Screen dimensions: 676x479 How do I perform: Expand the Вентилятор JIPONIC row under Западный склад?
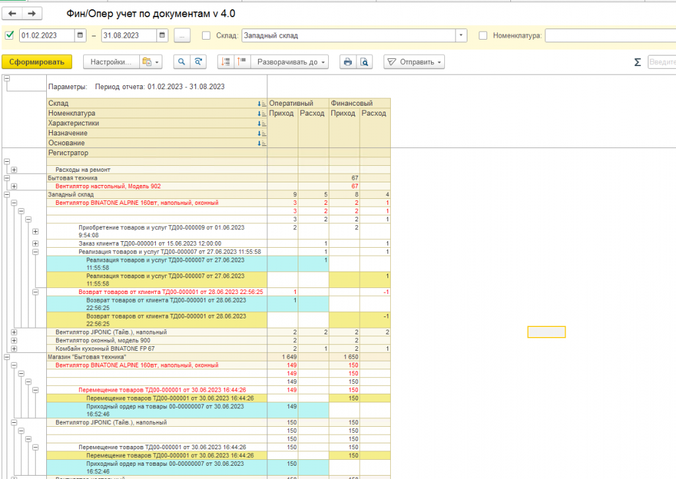tap(15, 332)
